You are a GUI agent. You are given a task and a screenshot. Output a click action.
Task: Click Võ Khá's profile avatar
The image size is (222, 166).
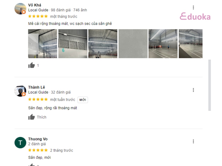[20, 9]
